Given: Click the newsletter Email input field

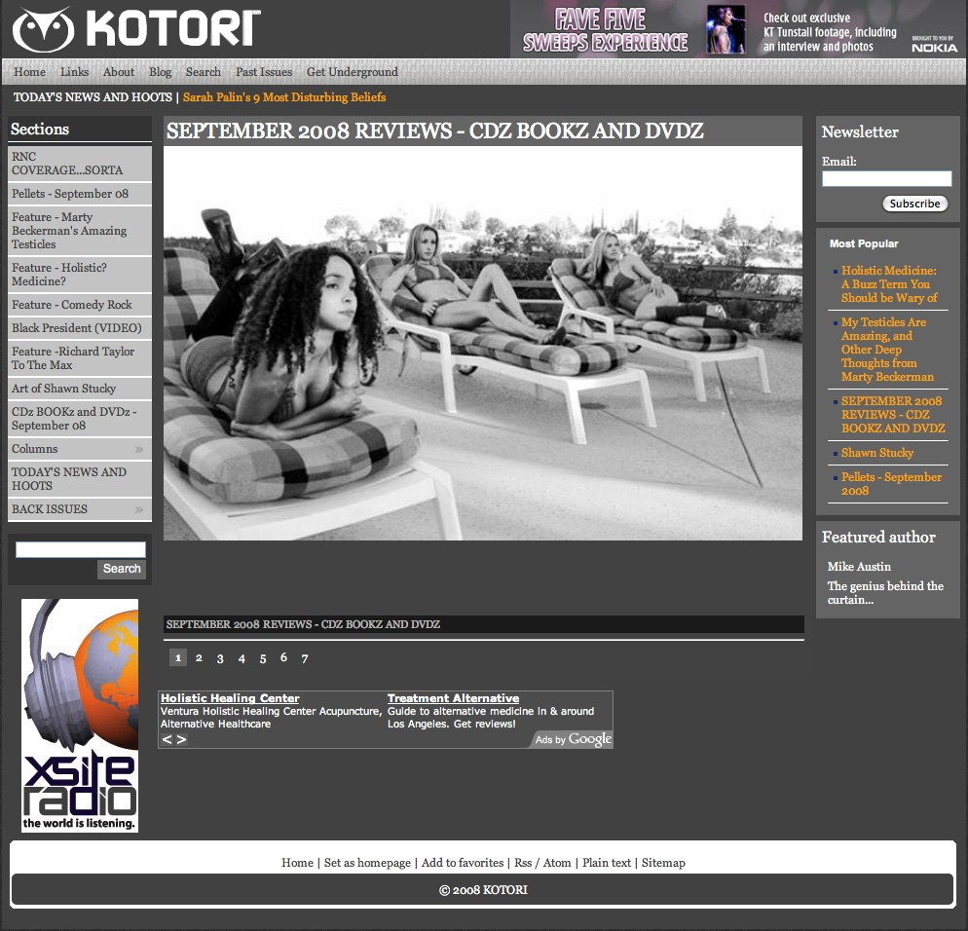Looking at the screenshot, I should point(886,179).
